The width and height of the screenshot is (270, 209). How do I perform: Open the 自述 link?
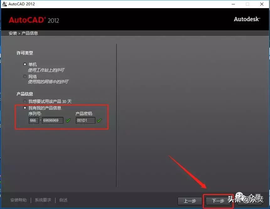pos(63,200)
